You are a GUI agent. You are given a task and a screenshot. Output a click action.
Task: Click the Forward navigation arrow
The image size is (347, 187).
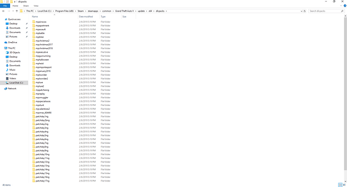click(9, 11)
